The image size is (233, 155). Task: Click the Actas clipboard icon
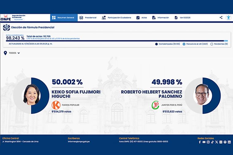[138, 18]
